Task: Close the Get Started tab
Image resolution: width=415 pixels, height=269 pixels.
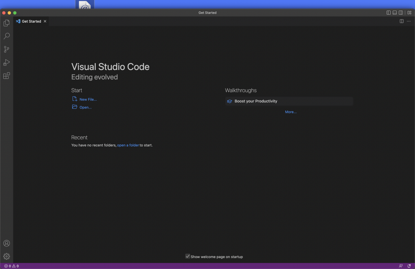Action: pyautogui.click(x=45, y=21)
